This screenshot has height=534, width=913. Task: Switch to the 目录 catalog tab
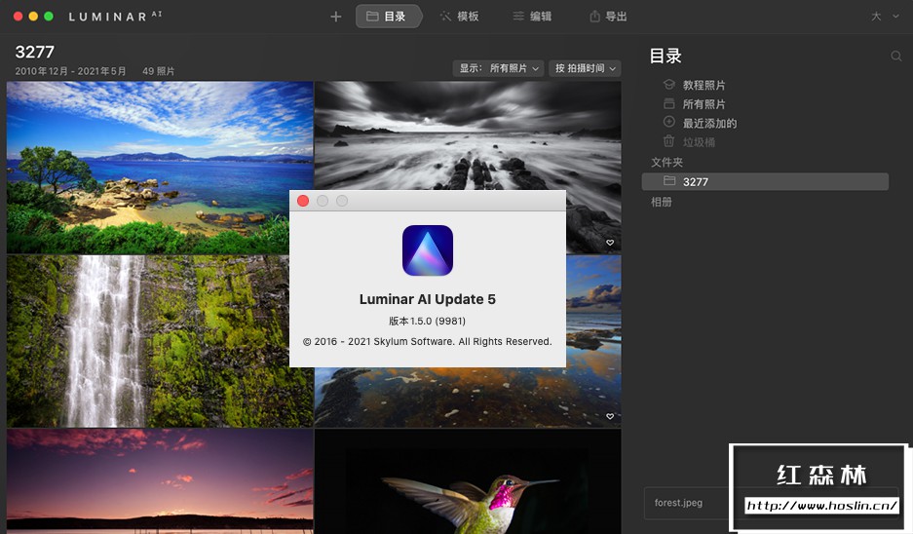pos(387,17)
